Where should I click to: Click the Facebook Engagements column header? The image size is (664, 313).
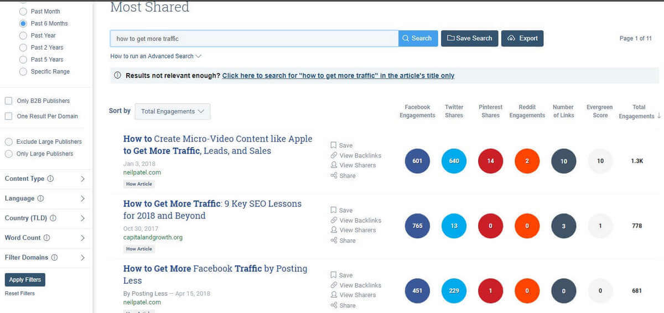click(x=417, y=111)
